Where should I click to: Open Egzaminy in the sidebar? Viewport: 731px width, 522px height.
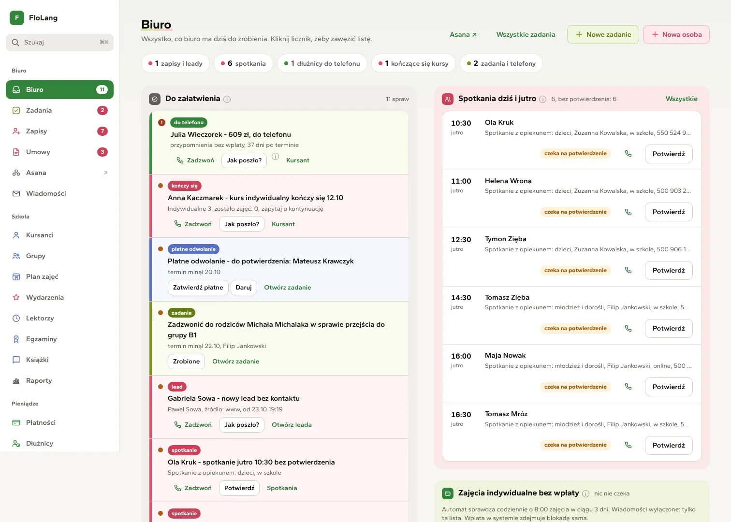tap(59, 339)
